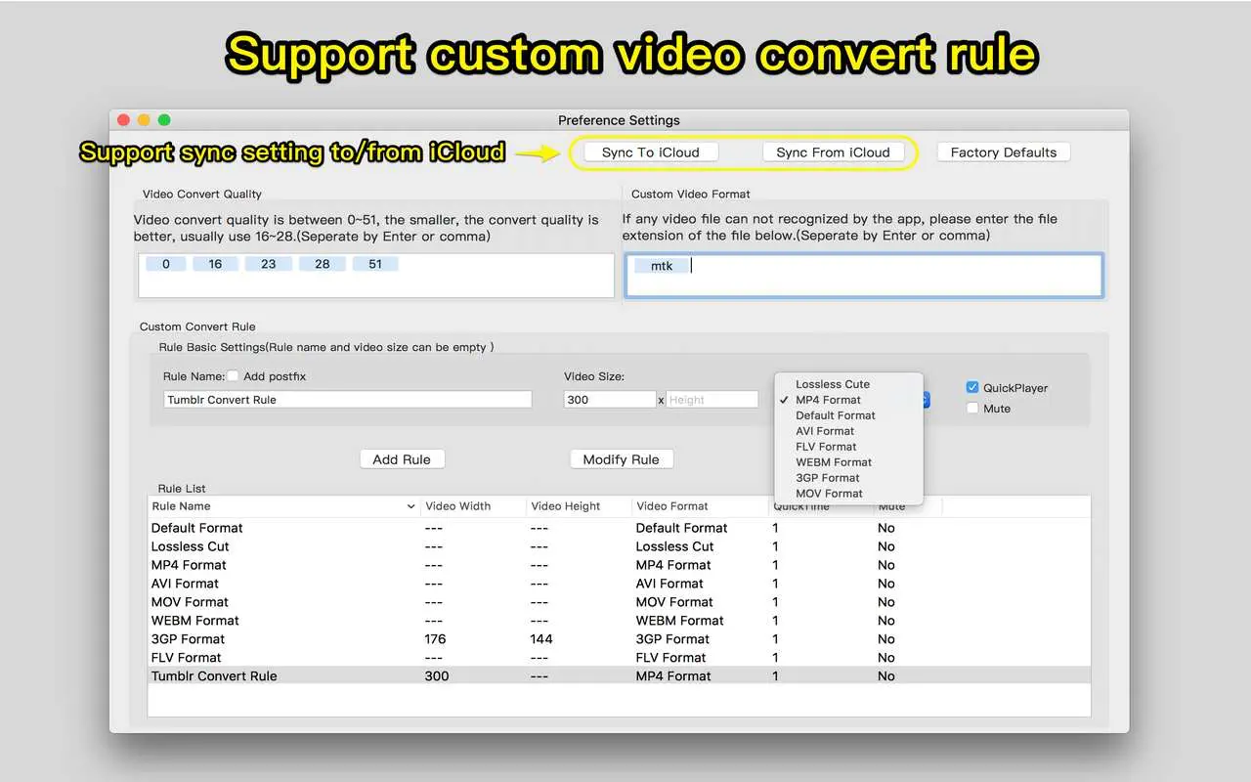Viewport: 1251px width, 782px height.
Task: Sort list by Rule Name column chevron
Action: tap(410, 506)
